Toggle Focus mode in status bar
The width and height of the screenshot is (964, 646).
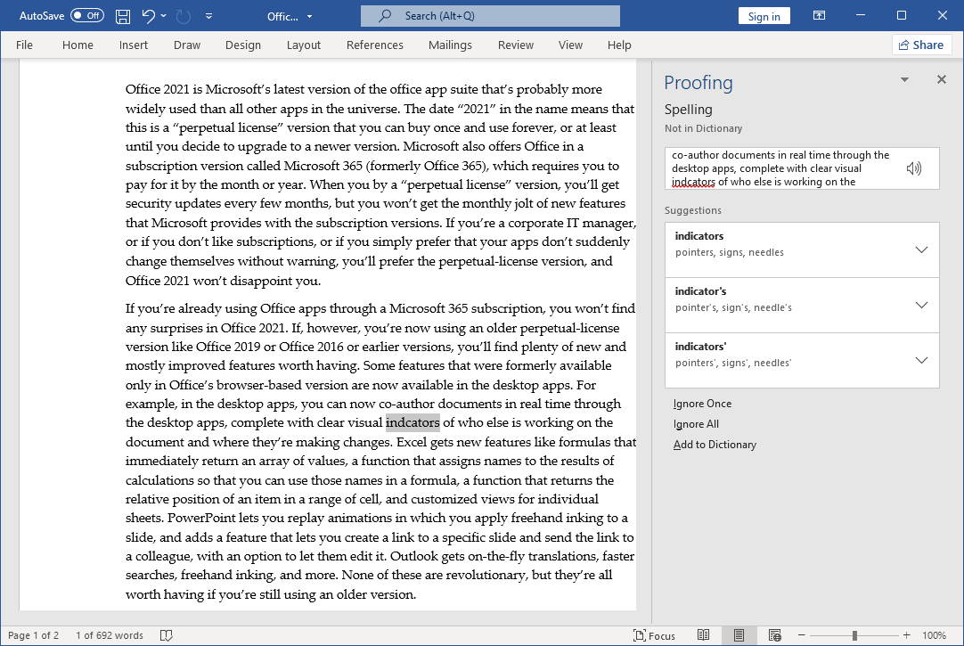click(654, 635)
